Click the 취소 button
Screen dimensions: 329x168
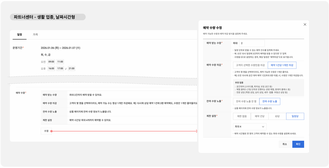(x=285, y=144)
